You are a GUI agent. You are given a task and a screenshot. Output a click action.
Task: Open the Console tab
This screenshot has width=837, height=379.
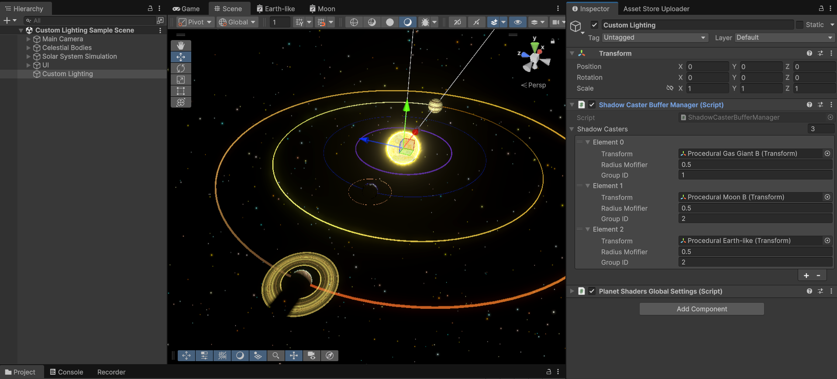tap(66, 372)
